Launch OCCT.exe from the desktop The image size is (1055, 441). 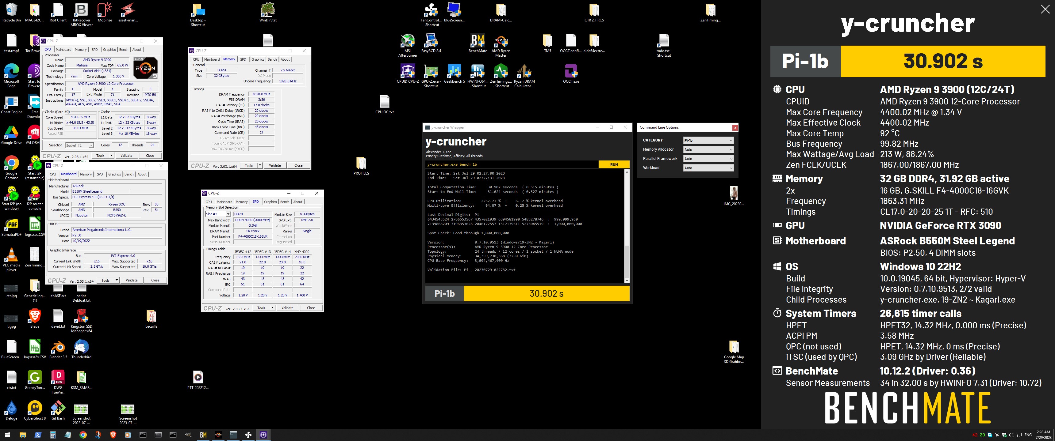pos(571,73)
